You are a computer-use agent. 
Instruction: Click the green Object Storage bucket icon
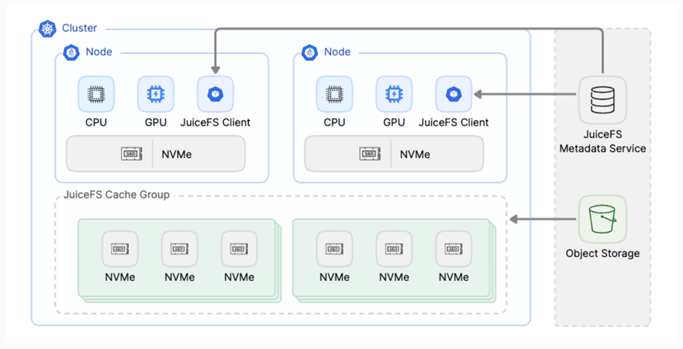coord(602,219)
